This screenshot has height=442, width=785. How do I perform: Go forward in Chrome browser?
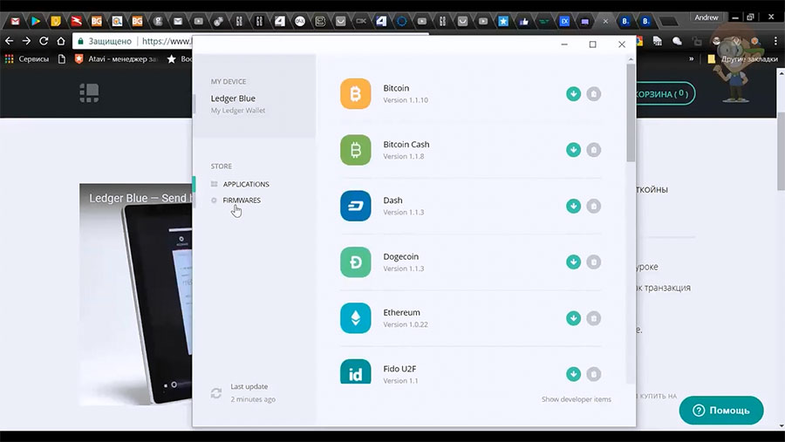click(26, 41)
